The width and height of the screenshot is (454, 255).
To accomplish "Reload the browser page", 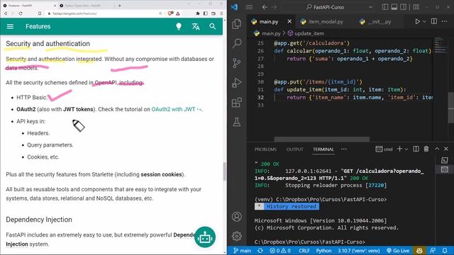I will click(x=21, y=13).
